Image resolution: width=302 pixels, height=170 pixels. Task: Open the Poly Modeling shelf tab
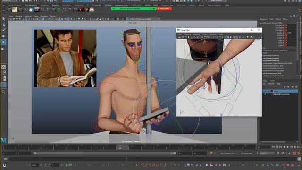coord(31,5)
